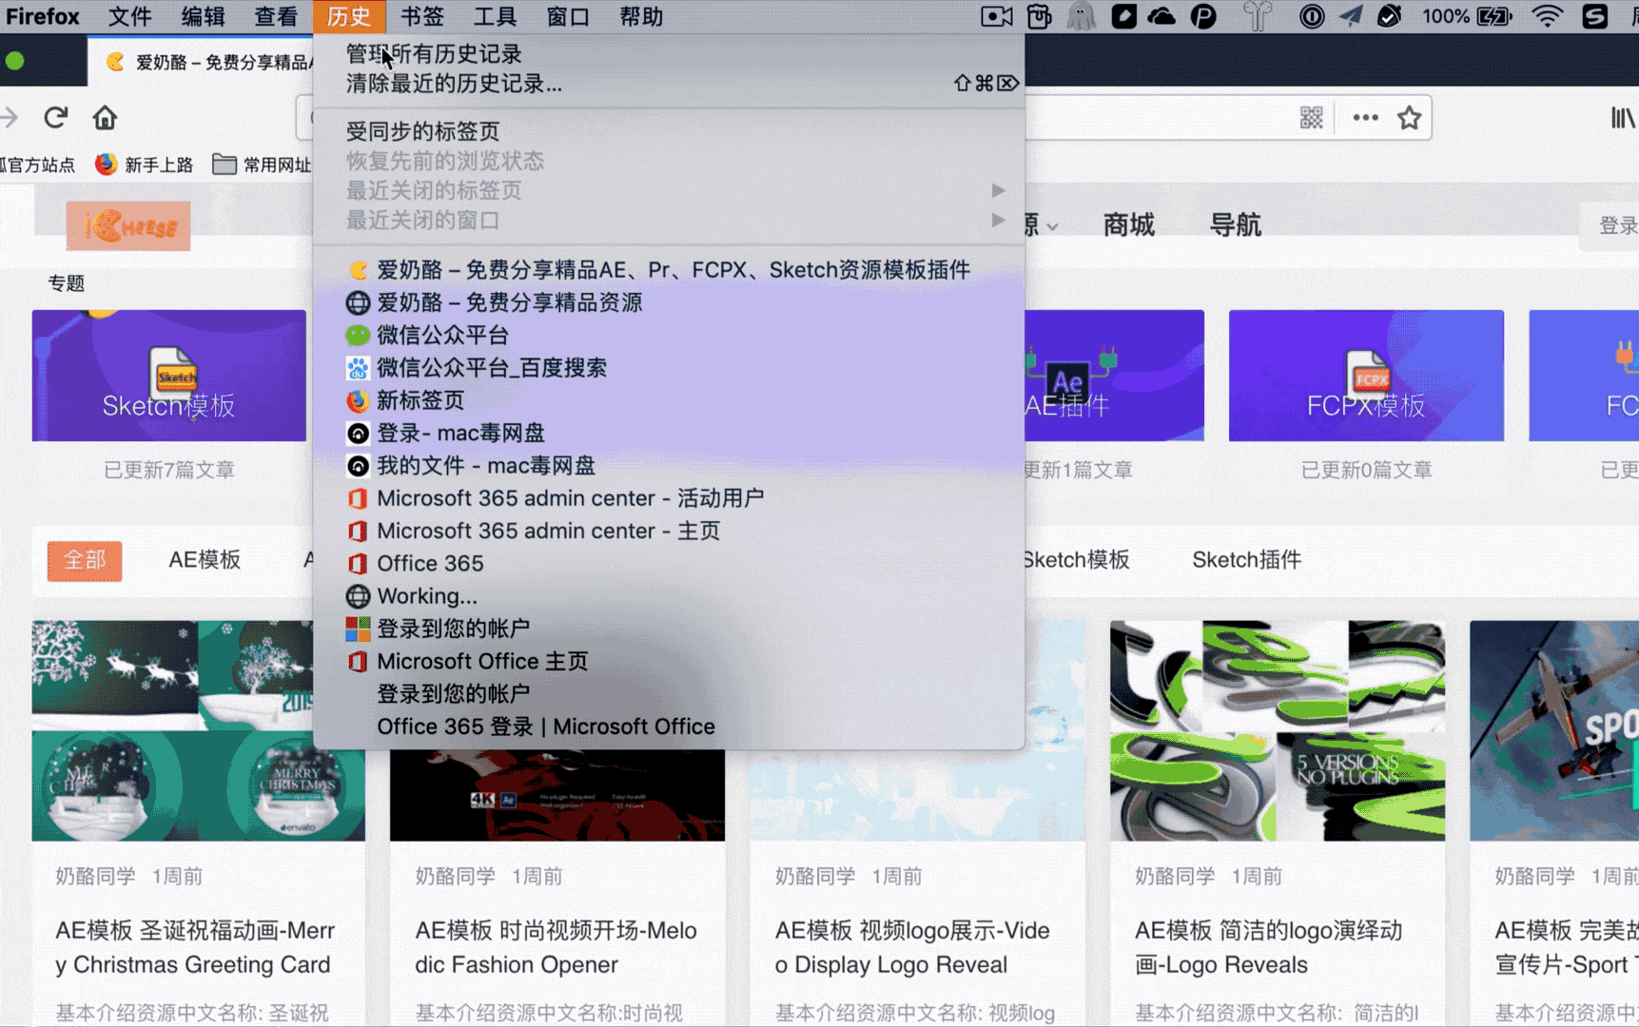This screenshot has width=1639, height=1027.
Task: Open the 文件 menu in menu bar
Action: [130, 16]
